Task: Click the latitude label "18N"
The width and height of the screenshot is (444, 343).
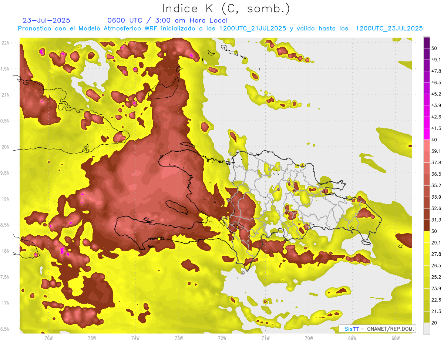Action: [x=5, y=251]
